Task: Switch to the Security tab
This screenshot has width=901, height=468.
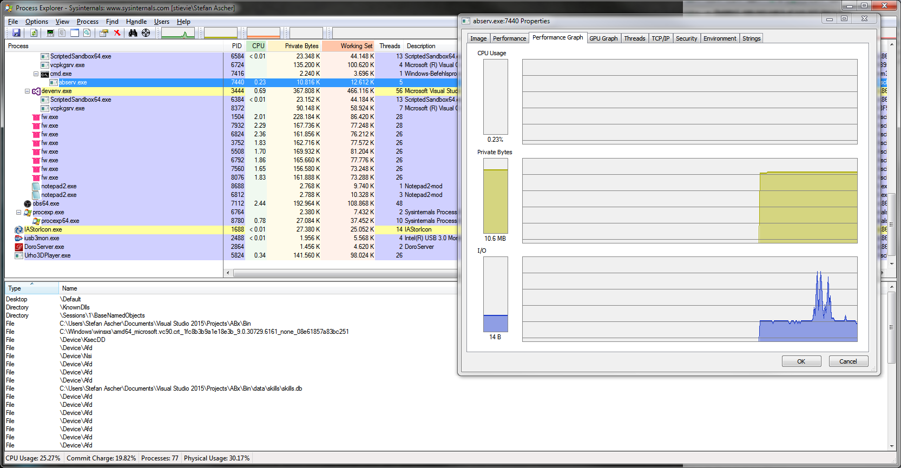Action: coord(686,38)
